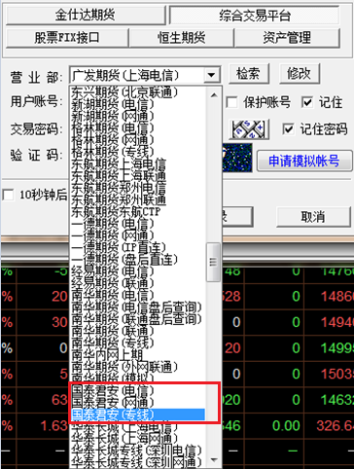354x469 pixels.
Task: Select 格林期货 (网通) in the list
Action: point(138,140)
